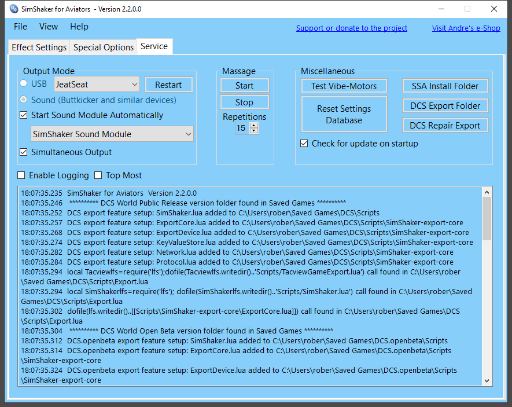
Task: Switch to the Effect Settings tab
Action: (39, 47)
